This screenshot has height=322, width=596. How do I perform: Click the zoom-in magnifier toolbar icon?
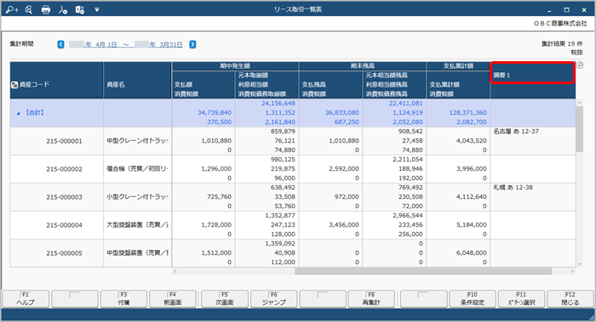[12, 9]
